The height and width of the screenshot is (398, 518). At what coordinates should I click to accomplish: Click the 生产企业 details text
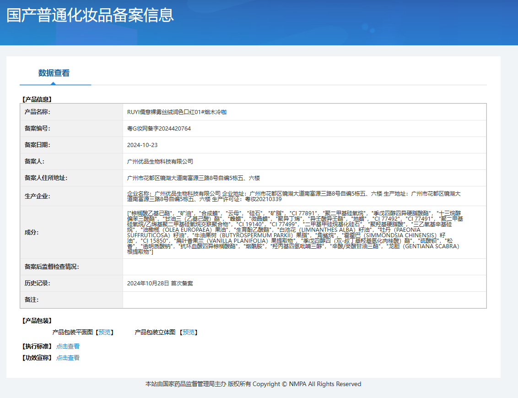click(x=294, y=196)
